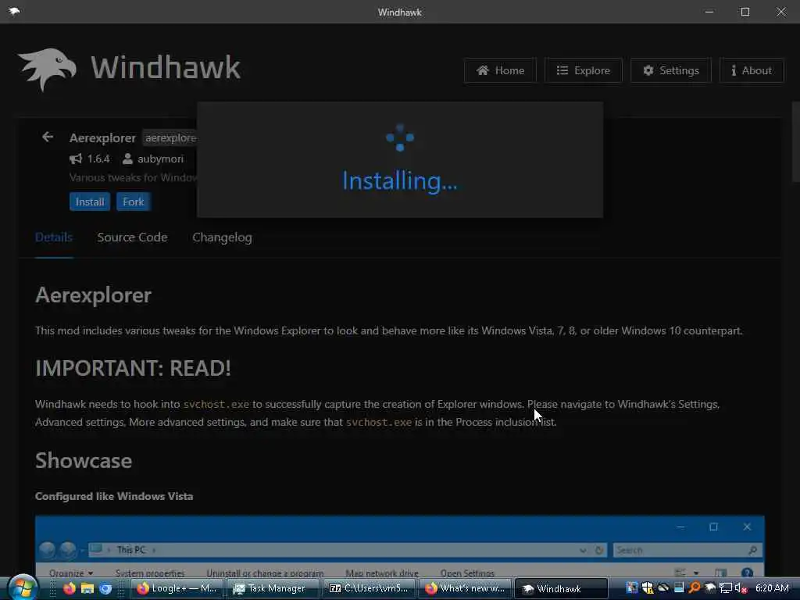Switch to the 7-Zip C:\Users taskbar window
This screenshot has height=600, width=800.
pyautogui.click(x=369, y=588)
